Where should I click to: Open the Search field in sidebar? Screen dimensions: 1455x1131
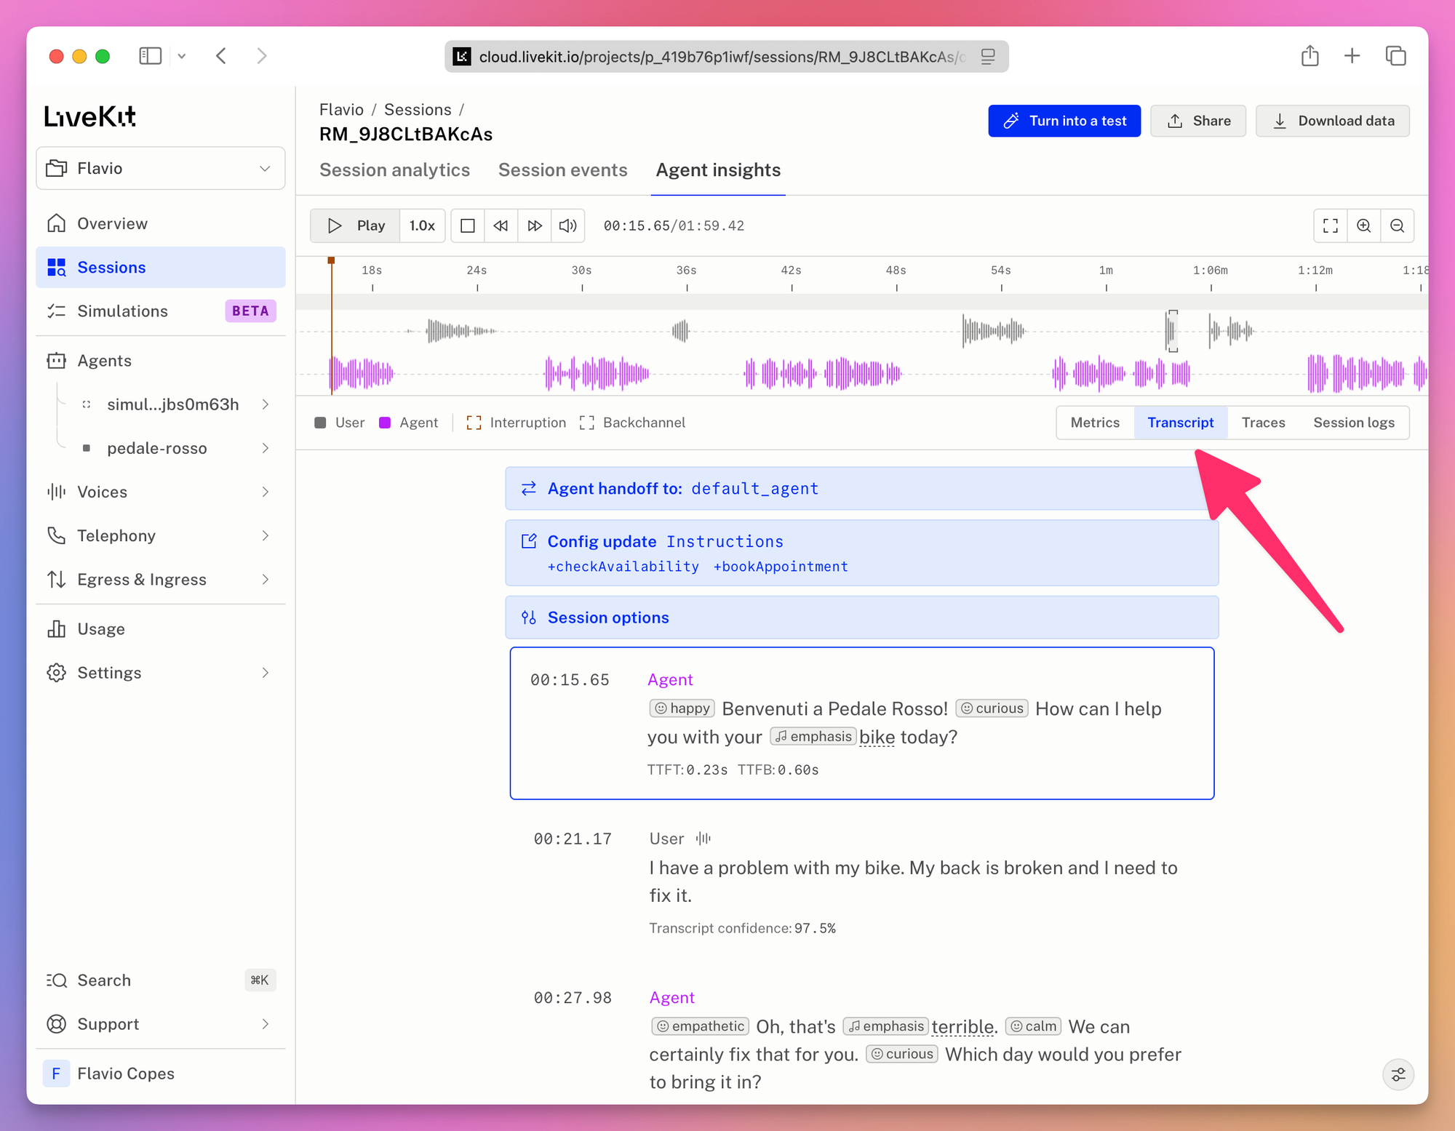coord(160,980)
